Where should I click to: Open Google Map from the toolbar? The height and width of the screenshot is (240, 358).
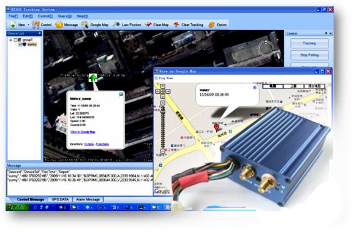coord(85,24)
